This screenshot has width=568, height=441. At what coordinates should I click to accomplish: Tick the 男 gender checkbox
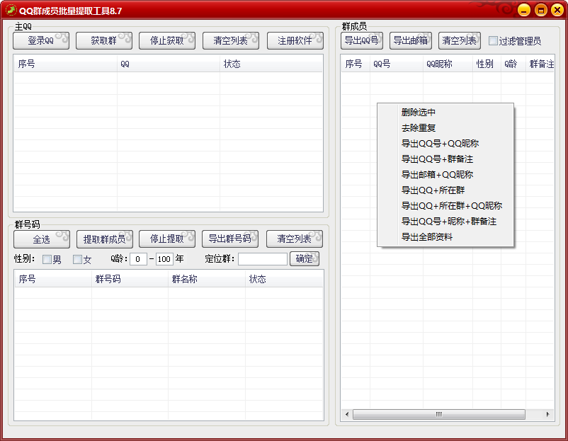pyautogui.click(x=47, y=259)
